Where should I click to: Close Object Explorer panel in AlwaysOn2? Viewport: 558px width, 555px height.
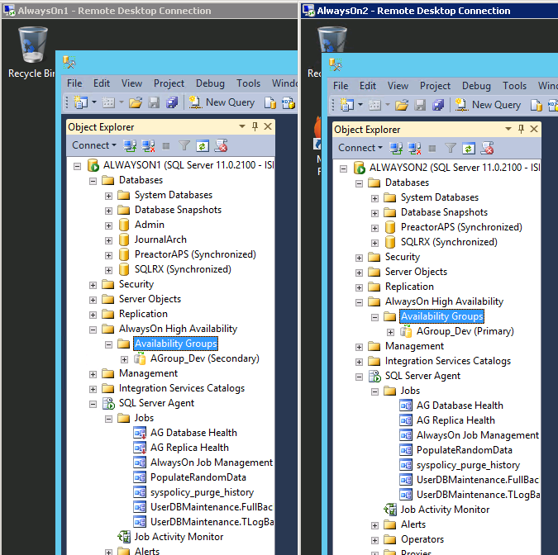[534, 129]
